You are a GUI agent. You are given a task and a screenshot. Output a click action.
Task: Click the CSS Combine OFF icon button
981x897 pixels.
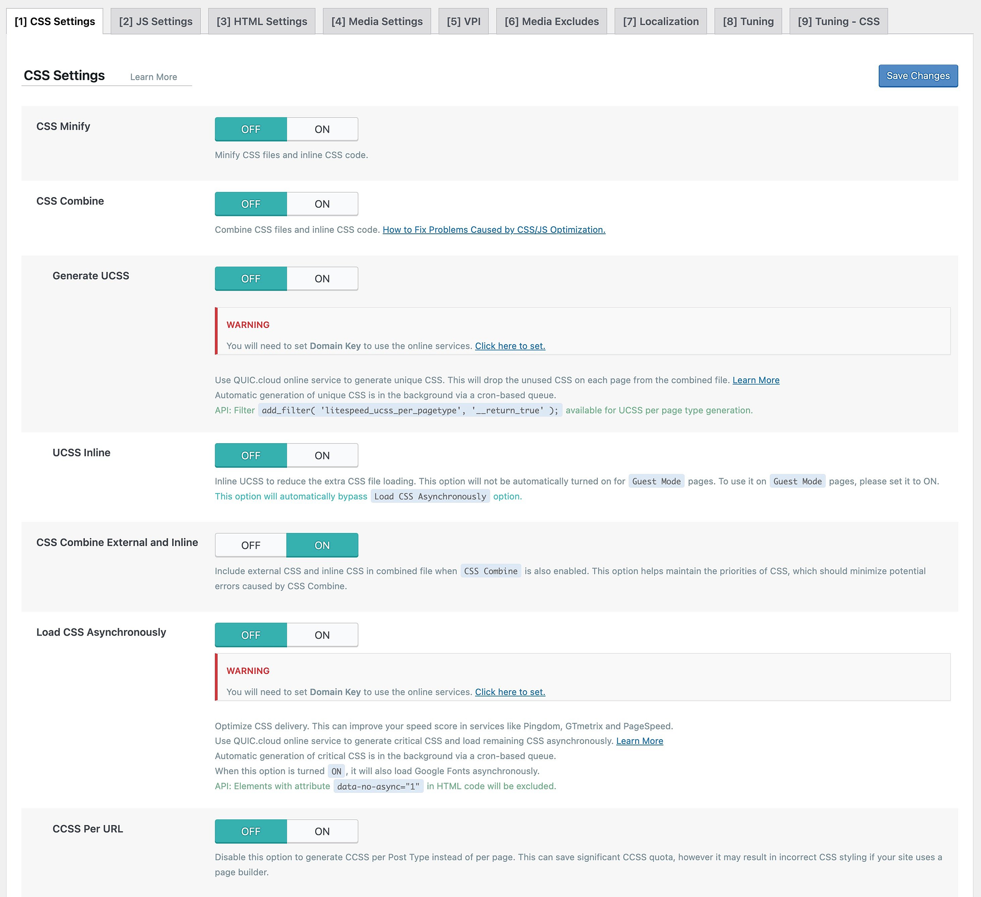point(250,203)
